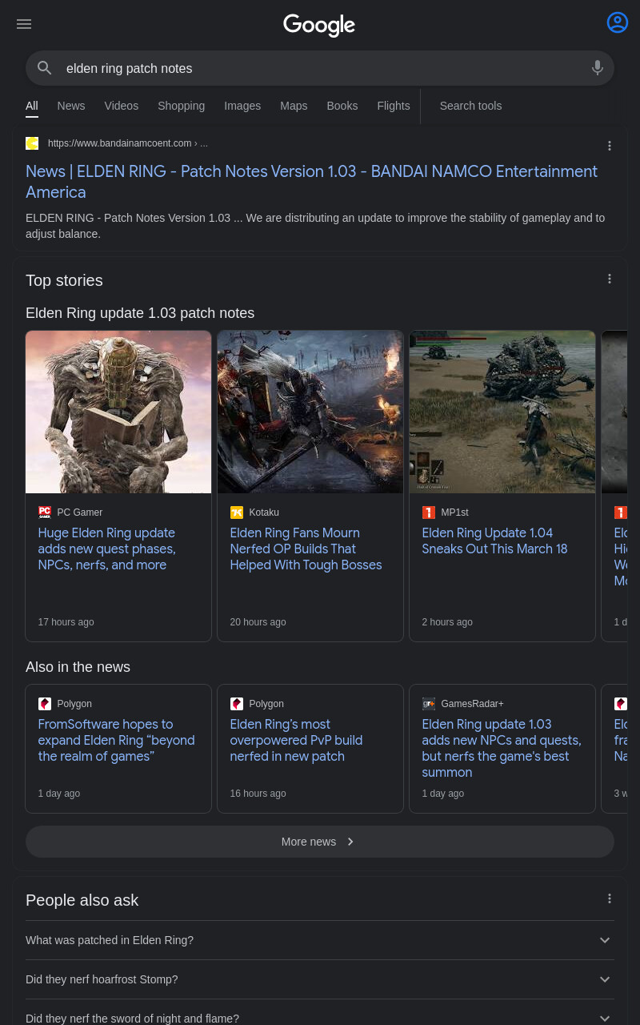Click the GamesRadar+ source logo
640x1025 pixels.
tap(429, 704)
